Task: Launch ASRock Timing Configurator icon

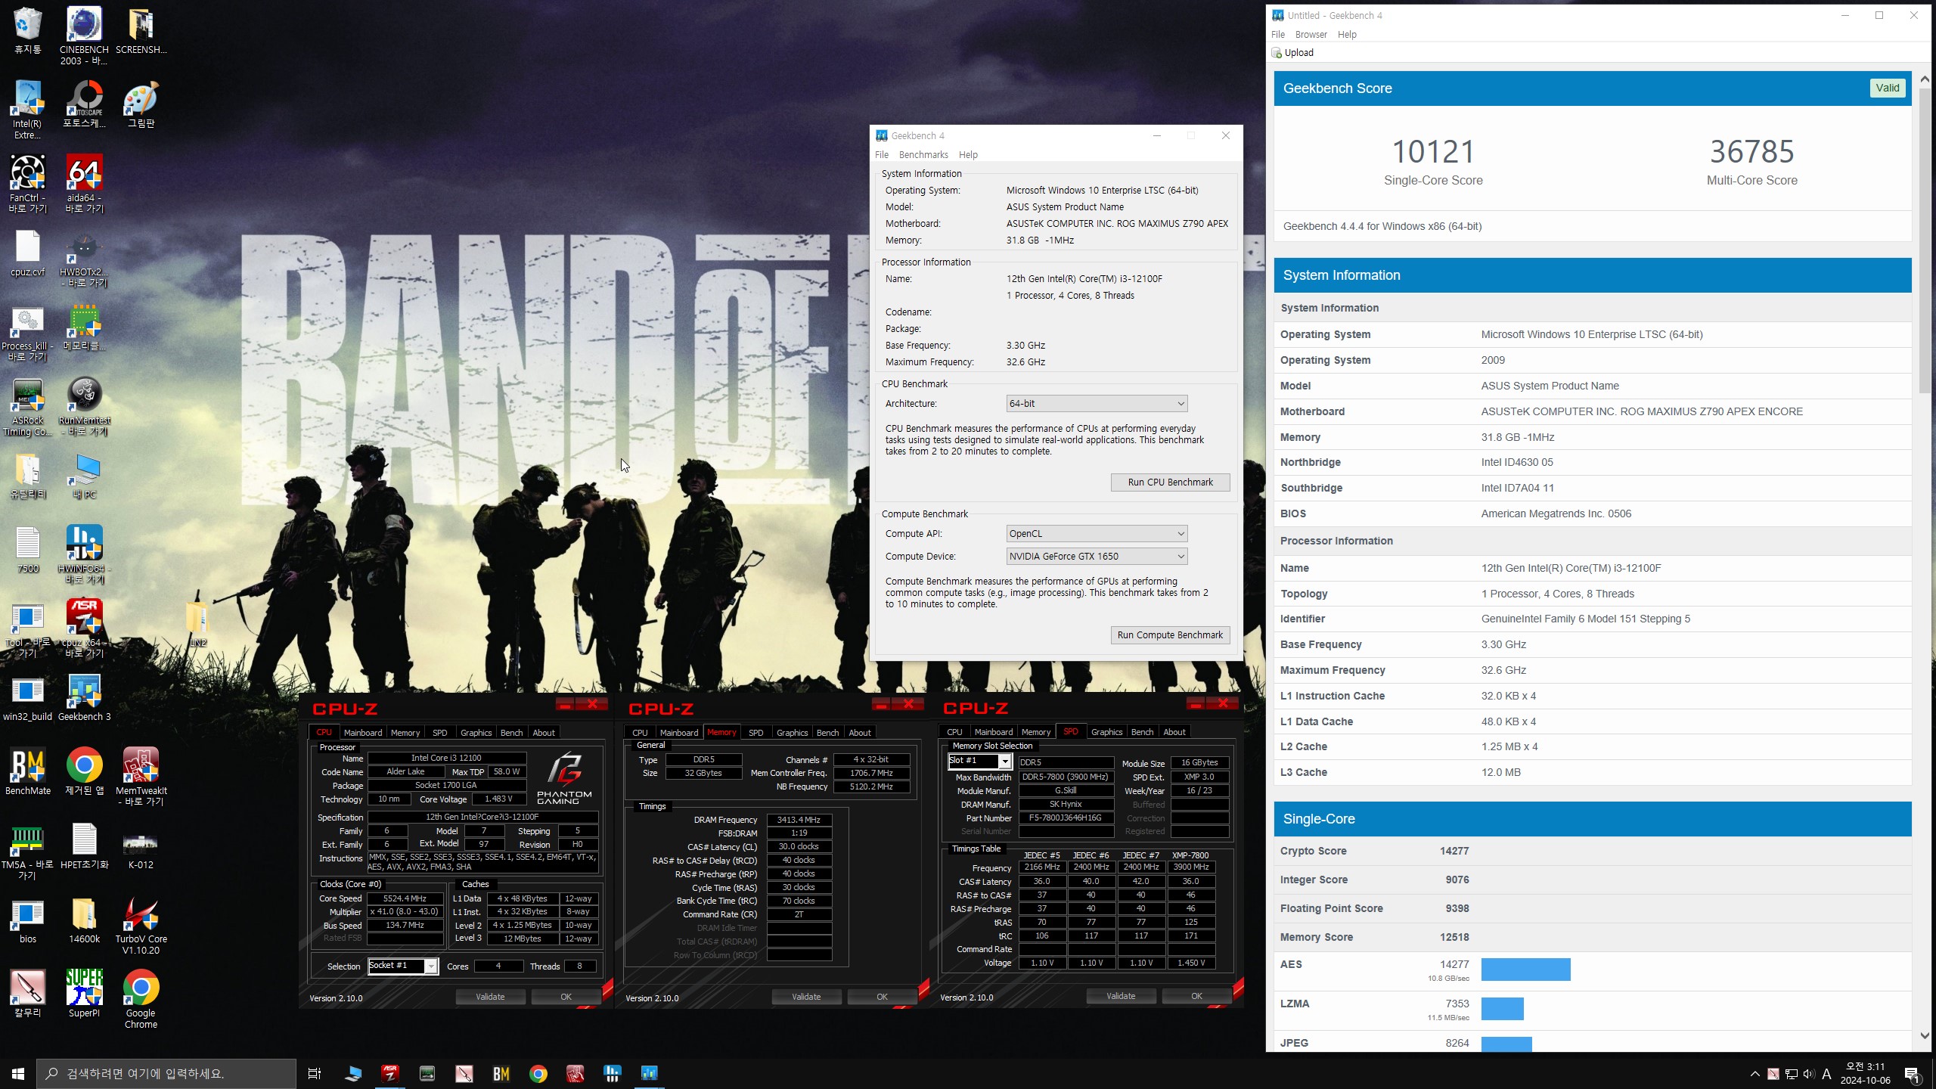Action: pos(28,407)
